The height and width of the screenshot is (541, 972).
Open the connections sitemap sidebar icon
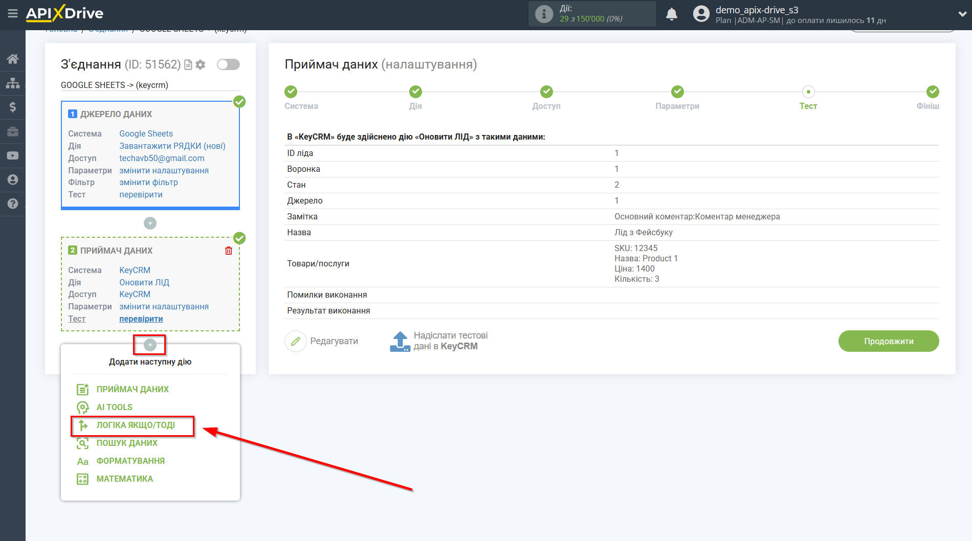pos(13,83)
